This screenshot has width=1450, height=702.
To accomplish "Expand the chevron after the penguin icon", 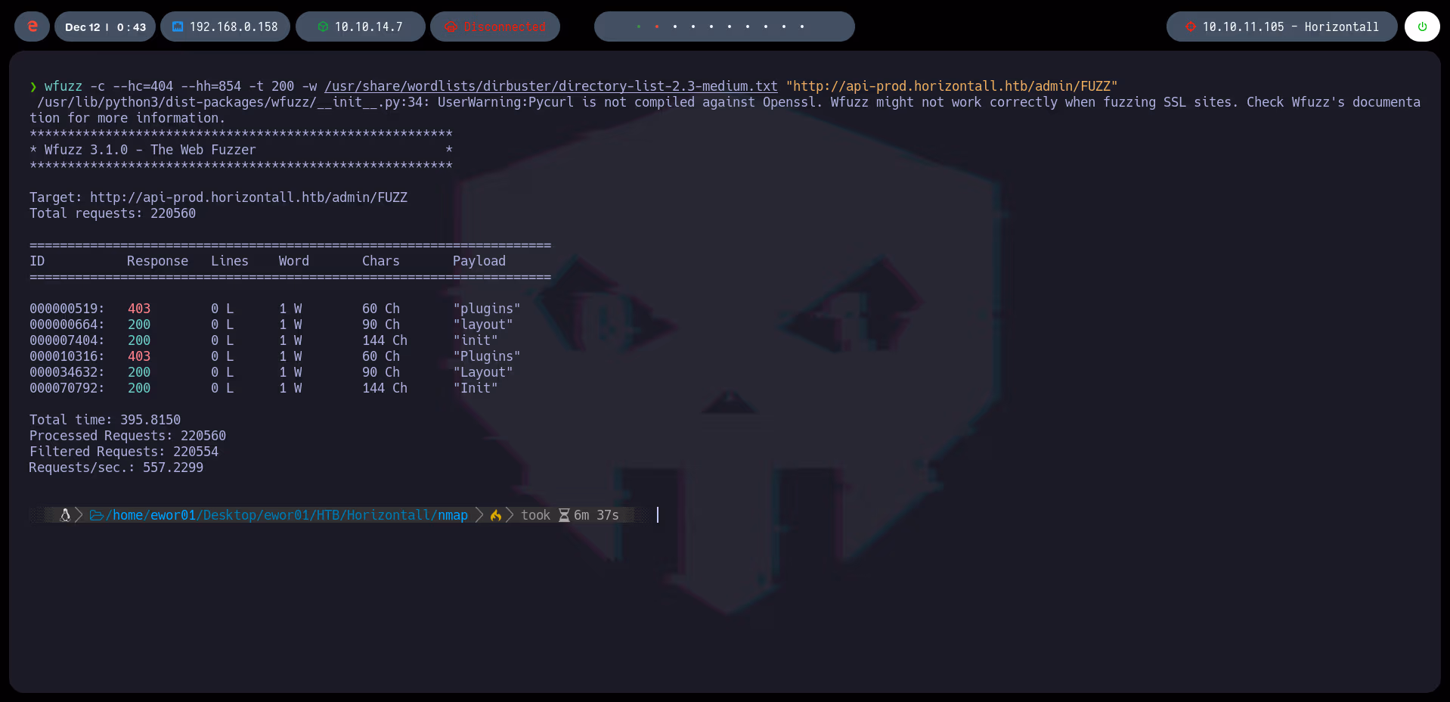I will click(x=79, y=515).
